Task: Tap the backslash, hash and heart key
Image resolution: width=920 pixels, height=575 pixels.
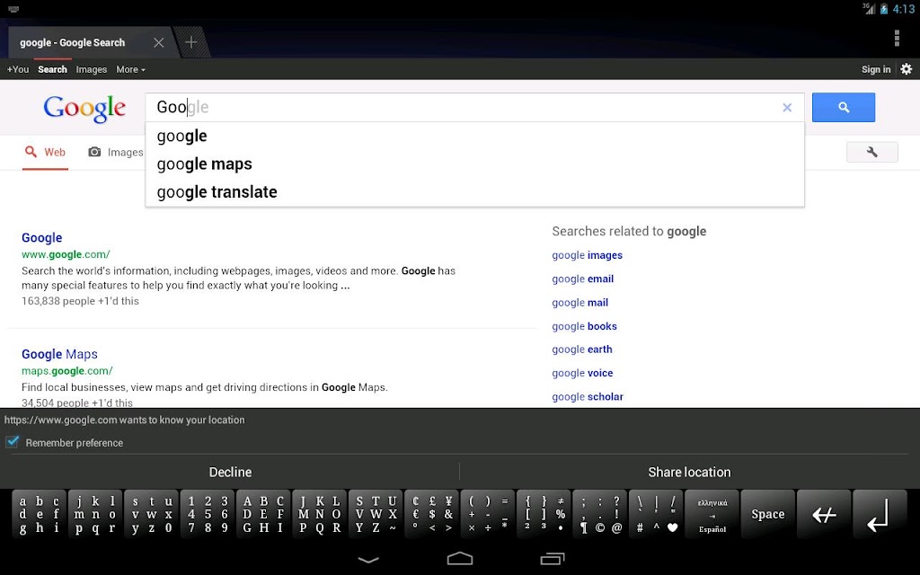Action: [x=655, y=515]
